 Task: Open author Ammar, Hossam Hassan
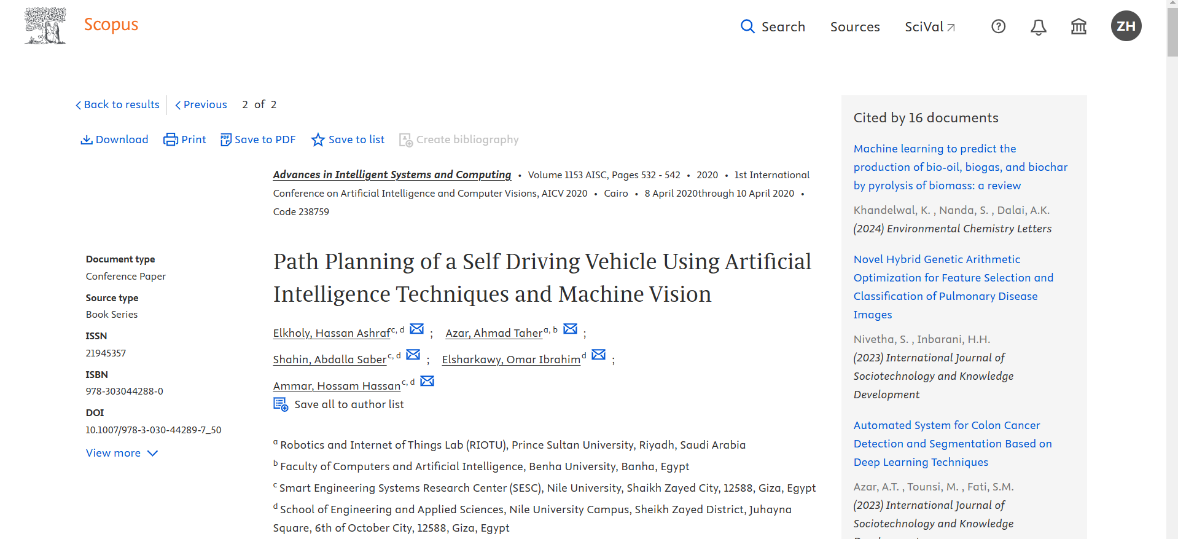337,386
